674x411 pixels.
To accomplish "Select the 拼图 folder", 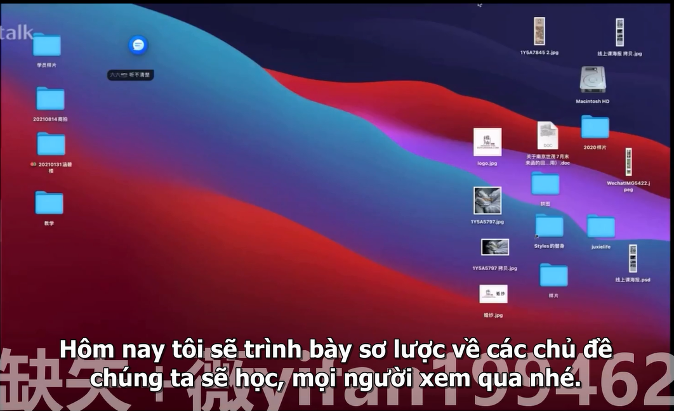I will pos(545,184).
